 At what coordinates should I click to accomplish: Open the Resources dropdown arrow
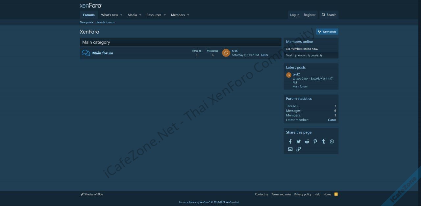pyautogui.click(x=164, y=15)
